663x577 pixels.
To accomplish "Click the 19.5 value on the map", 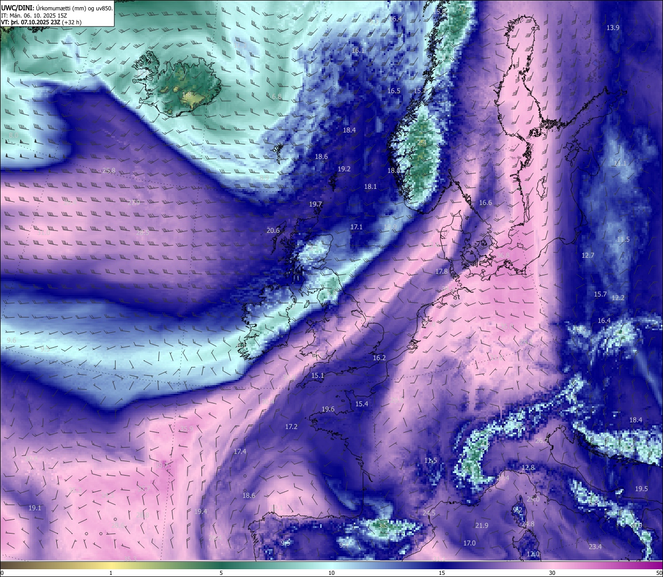I will click(641, 489).
